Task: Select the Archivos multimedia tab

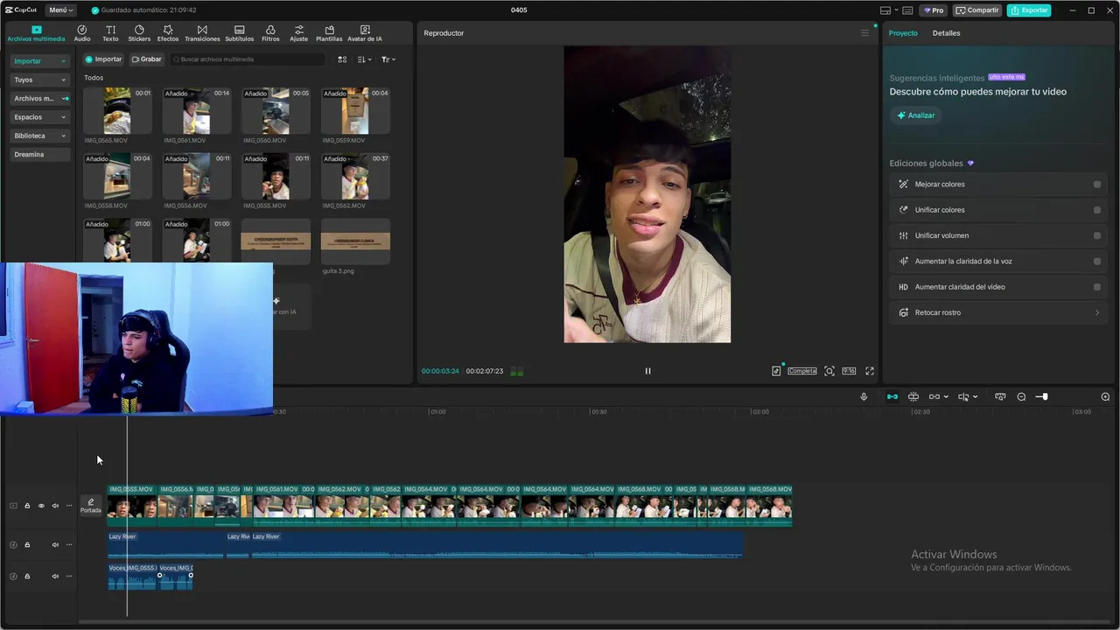Action: pos(36,33)
